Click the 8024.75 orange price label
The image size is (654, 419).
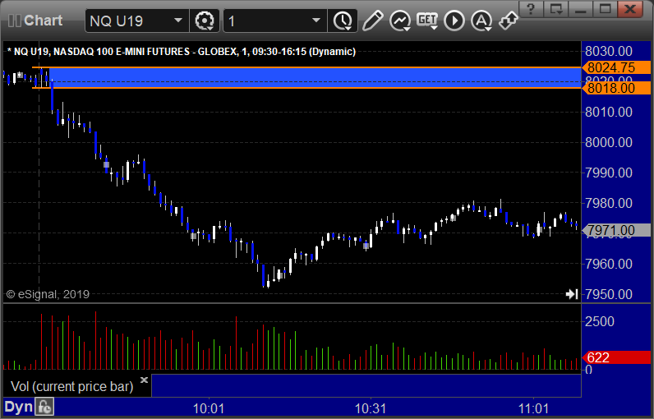pos(616,67)
